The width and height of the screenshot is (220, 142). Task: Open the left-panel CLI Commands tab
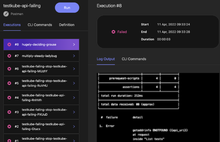[x=40, y=25]
